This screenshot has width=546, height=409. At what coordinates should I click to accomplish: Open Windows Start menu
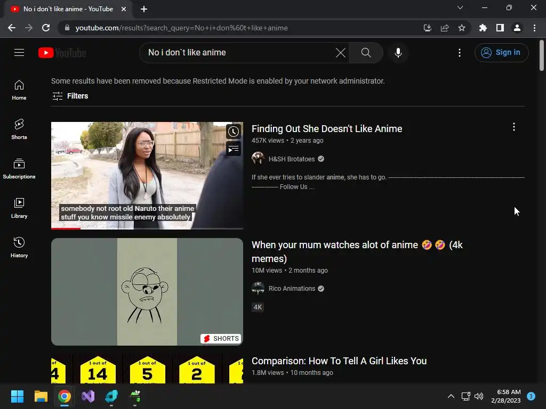click(x=17, y=396)
